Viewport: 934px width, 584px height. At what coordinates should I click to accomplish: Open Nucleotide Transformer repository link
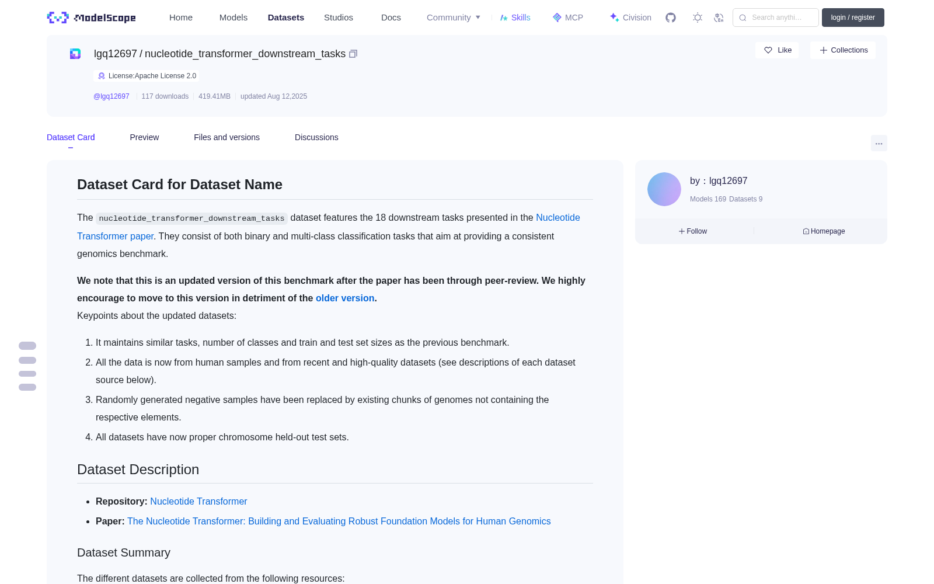tap(198, 501)
